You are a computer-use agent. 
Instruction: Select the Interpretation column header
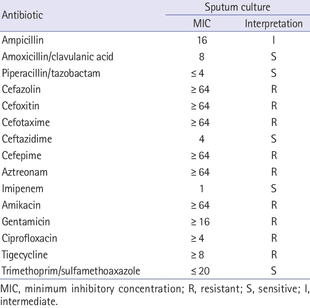274,24
